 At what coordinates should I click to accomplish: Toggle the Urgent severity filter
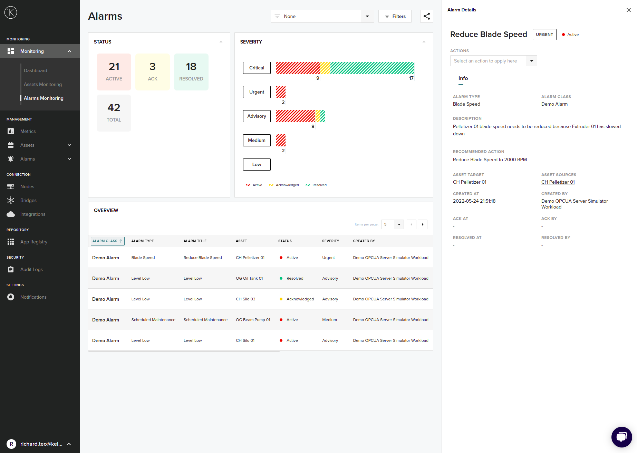tap(257, 92)
